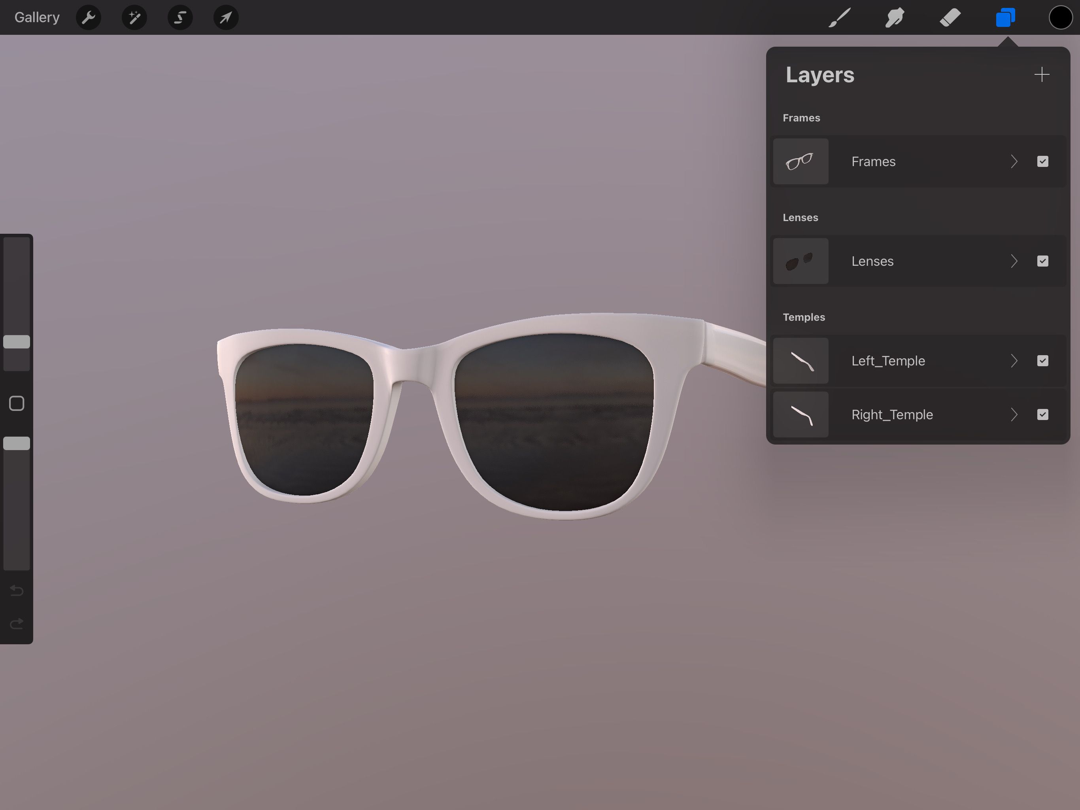The height and width of the screenshot is (810, 1080).
Task: Toggle visibility of Frames layer
Action: tap(1042, 162)
